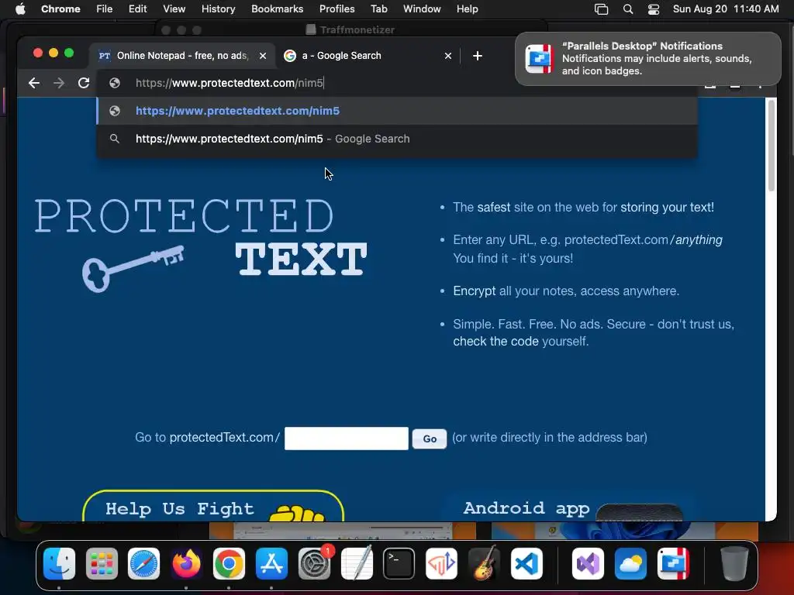The image size is (794, 595).
Task: Click the Protected Text key logo
Action: coord(133,268)
